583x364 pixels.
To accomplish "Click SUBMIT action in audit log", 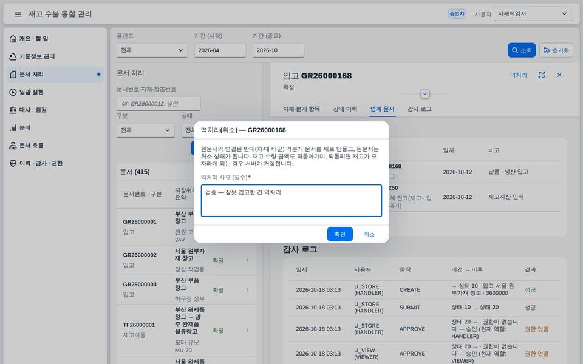I will pyautogui.click(x=410, y=308).
